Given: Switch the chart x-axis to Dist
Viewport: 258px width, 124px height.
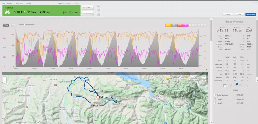Looking at the screenshot, I should 12,25.
